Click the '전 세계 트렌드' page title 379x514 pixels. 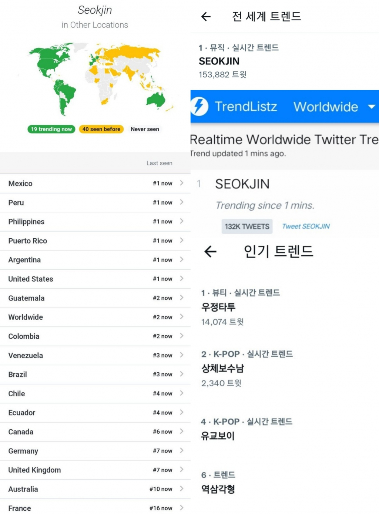[x=266, y=17]
